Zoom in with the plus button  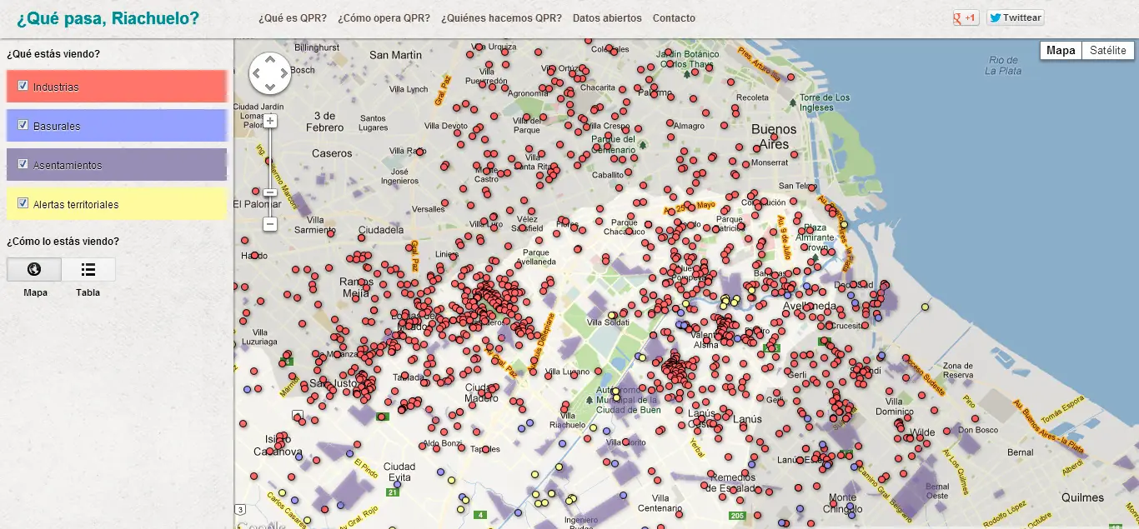pyautogui.click(x=270, y=121)
